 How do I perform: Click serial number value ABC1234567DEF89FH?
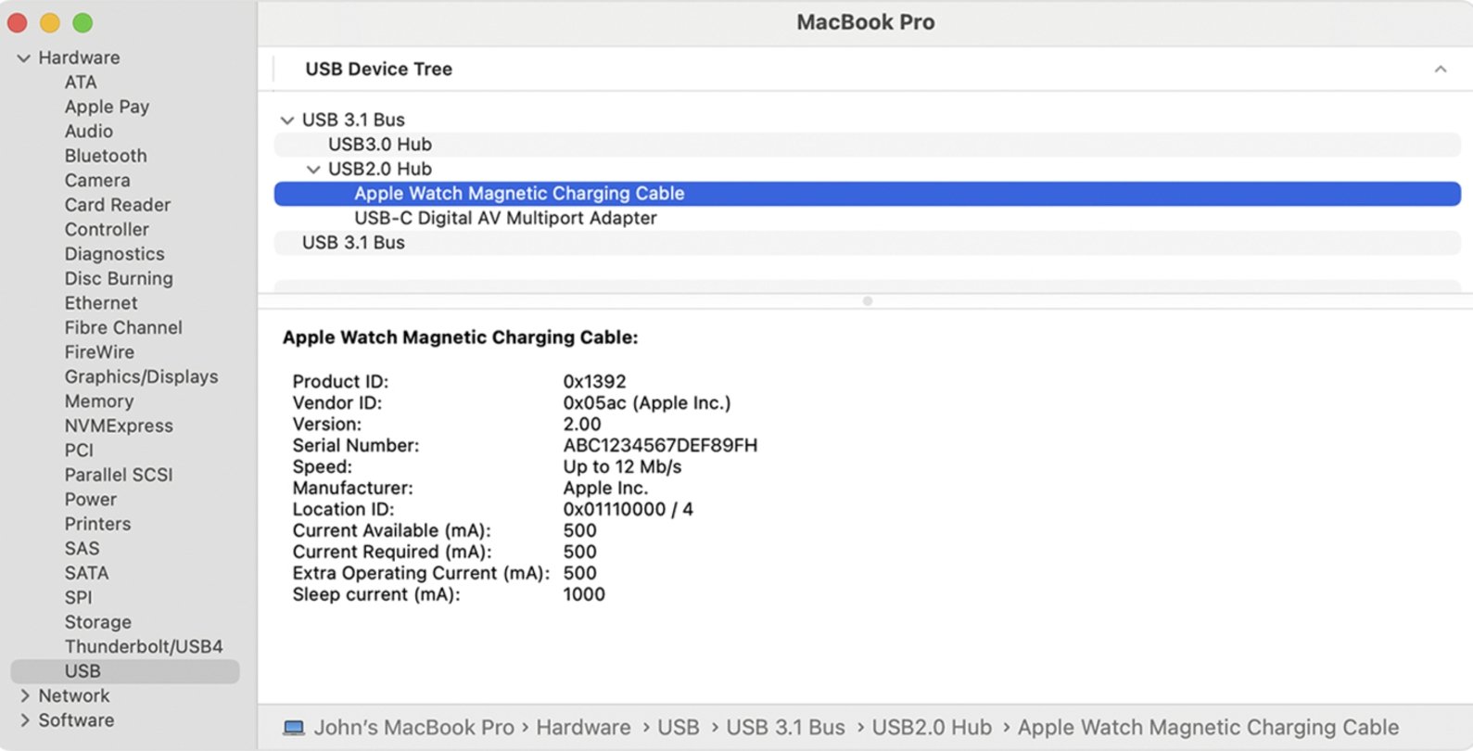coord(660,446)
